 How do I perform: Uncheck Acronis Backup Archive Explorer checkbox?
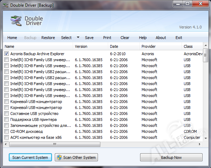click(7, 54)
